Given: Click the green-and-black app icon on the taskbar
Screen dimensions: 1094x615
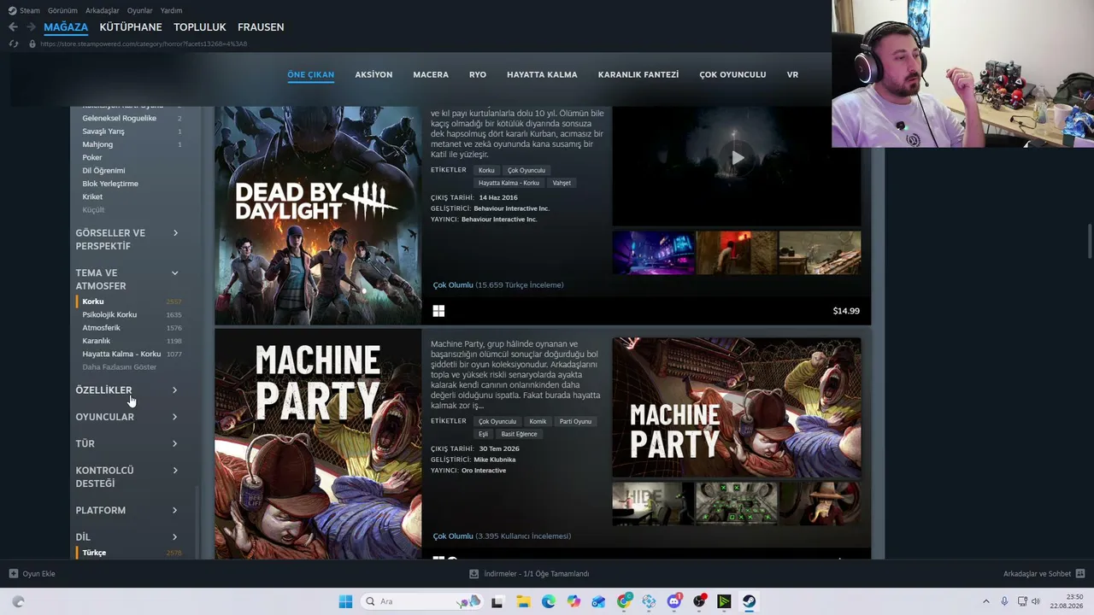Looking at the screenshot, I should (x=725, y=601).
